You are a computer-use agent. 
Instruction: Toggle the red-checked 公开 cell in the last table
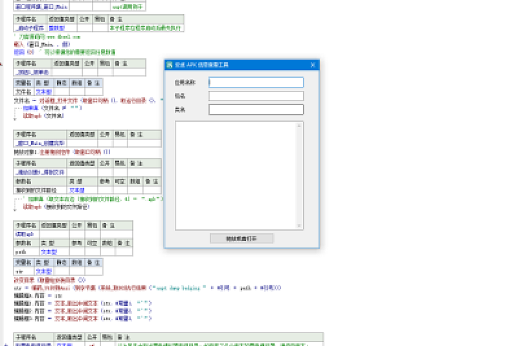pos(92,344)
